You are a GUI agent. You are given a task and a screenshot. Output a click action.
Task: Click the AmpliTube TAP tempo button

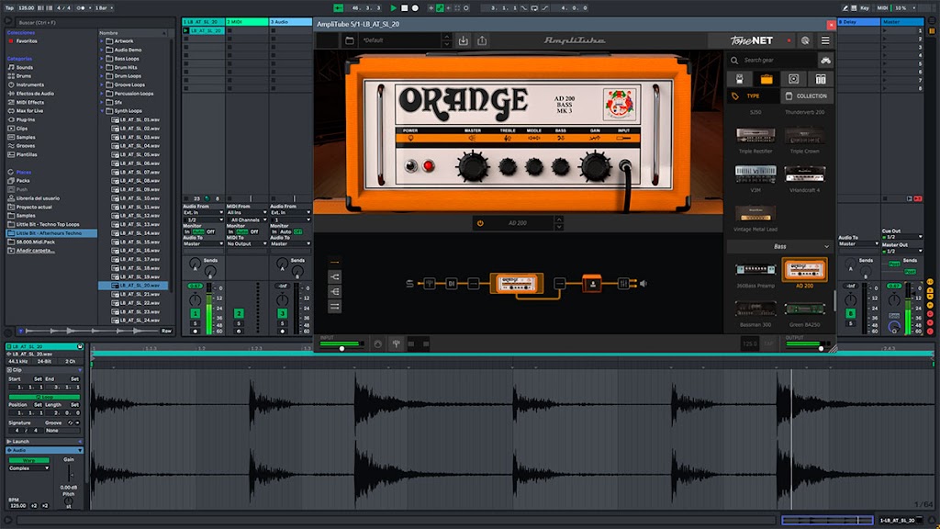point(768,343)
